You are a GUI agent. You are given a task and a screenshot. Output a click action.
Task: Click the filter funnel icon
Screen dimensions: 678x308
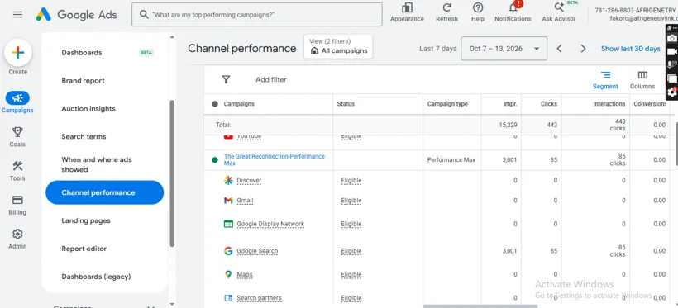[x=227, y=79]
